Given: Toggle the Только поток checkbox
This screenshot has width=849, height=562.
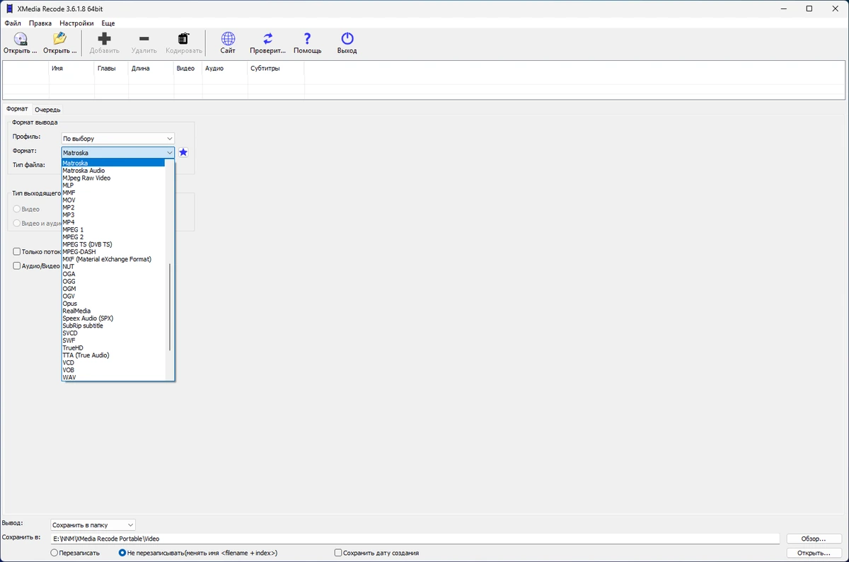Looking at the screenshot, I should [17, 251].
